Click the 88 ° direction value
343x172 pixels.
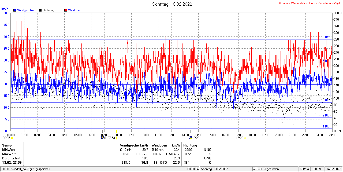187,163
